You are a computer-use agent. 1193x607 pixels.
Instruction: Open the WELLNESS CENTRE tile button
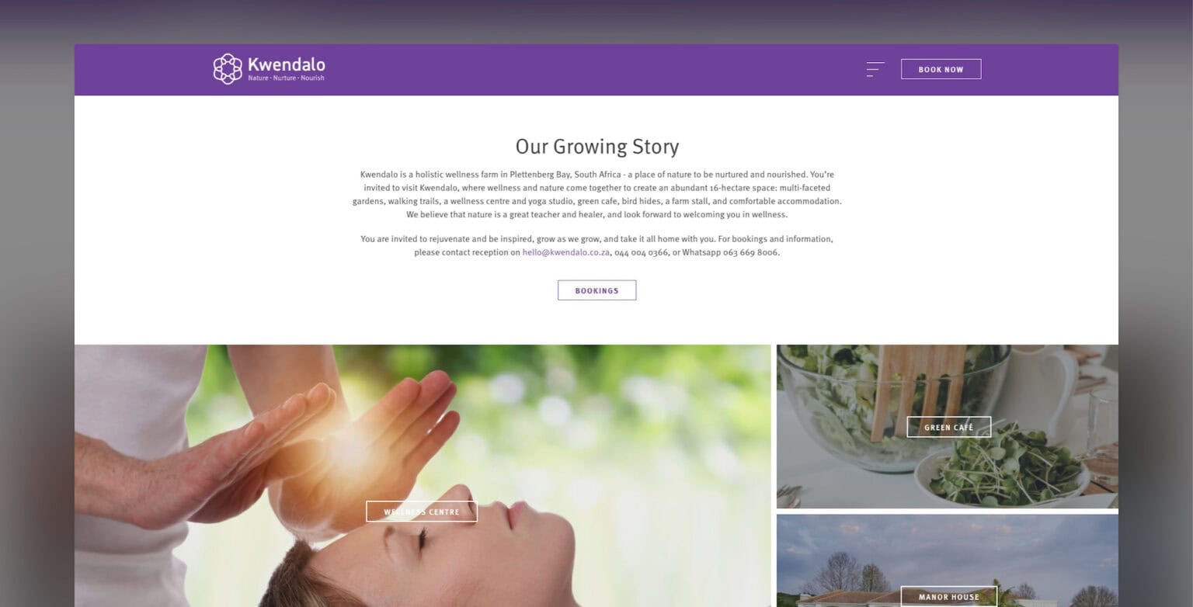click(x=422, y=512)
